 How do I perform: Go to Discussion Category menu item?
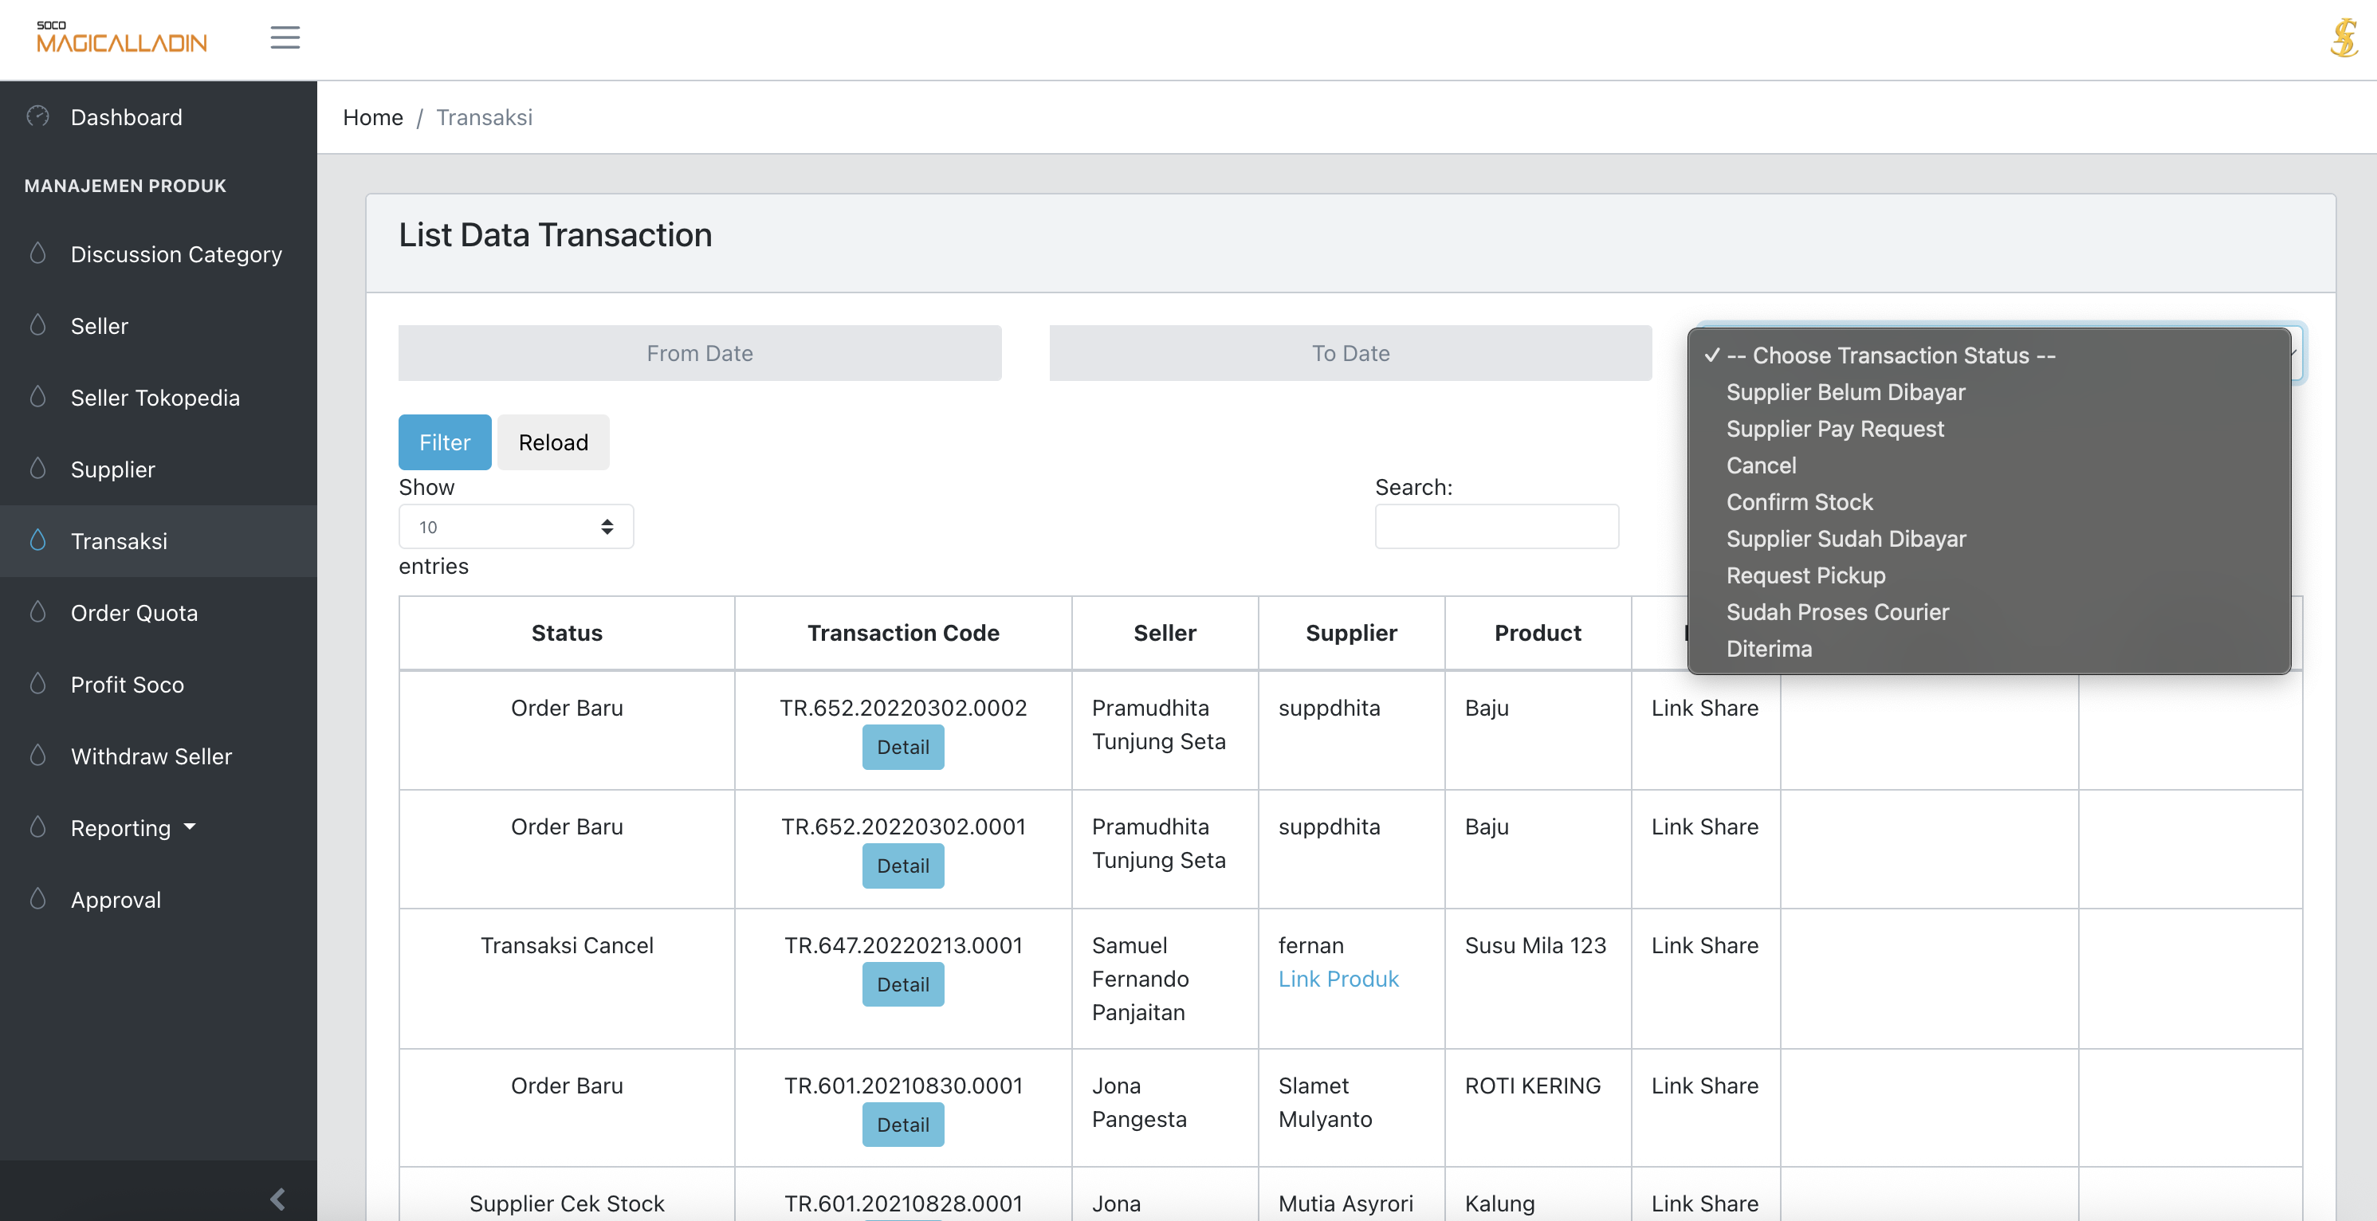176,253
